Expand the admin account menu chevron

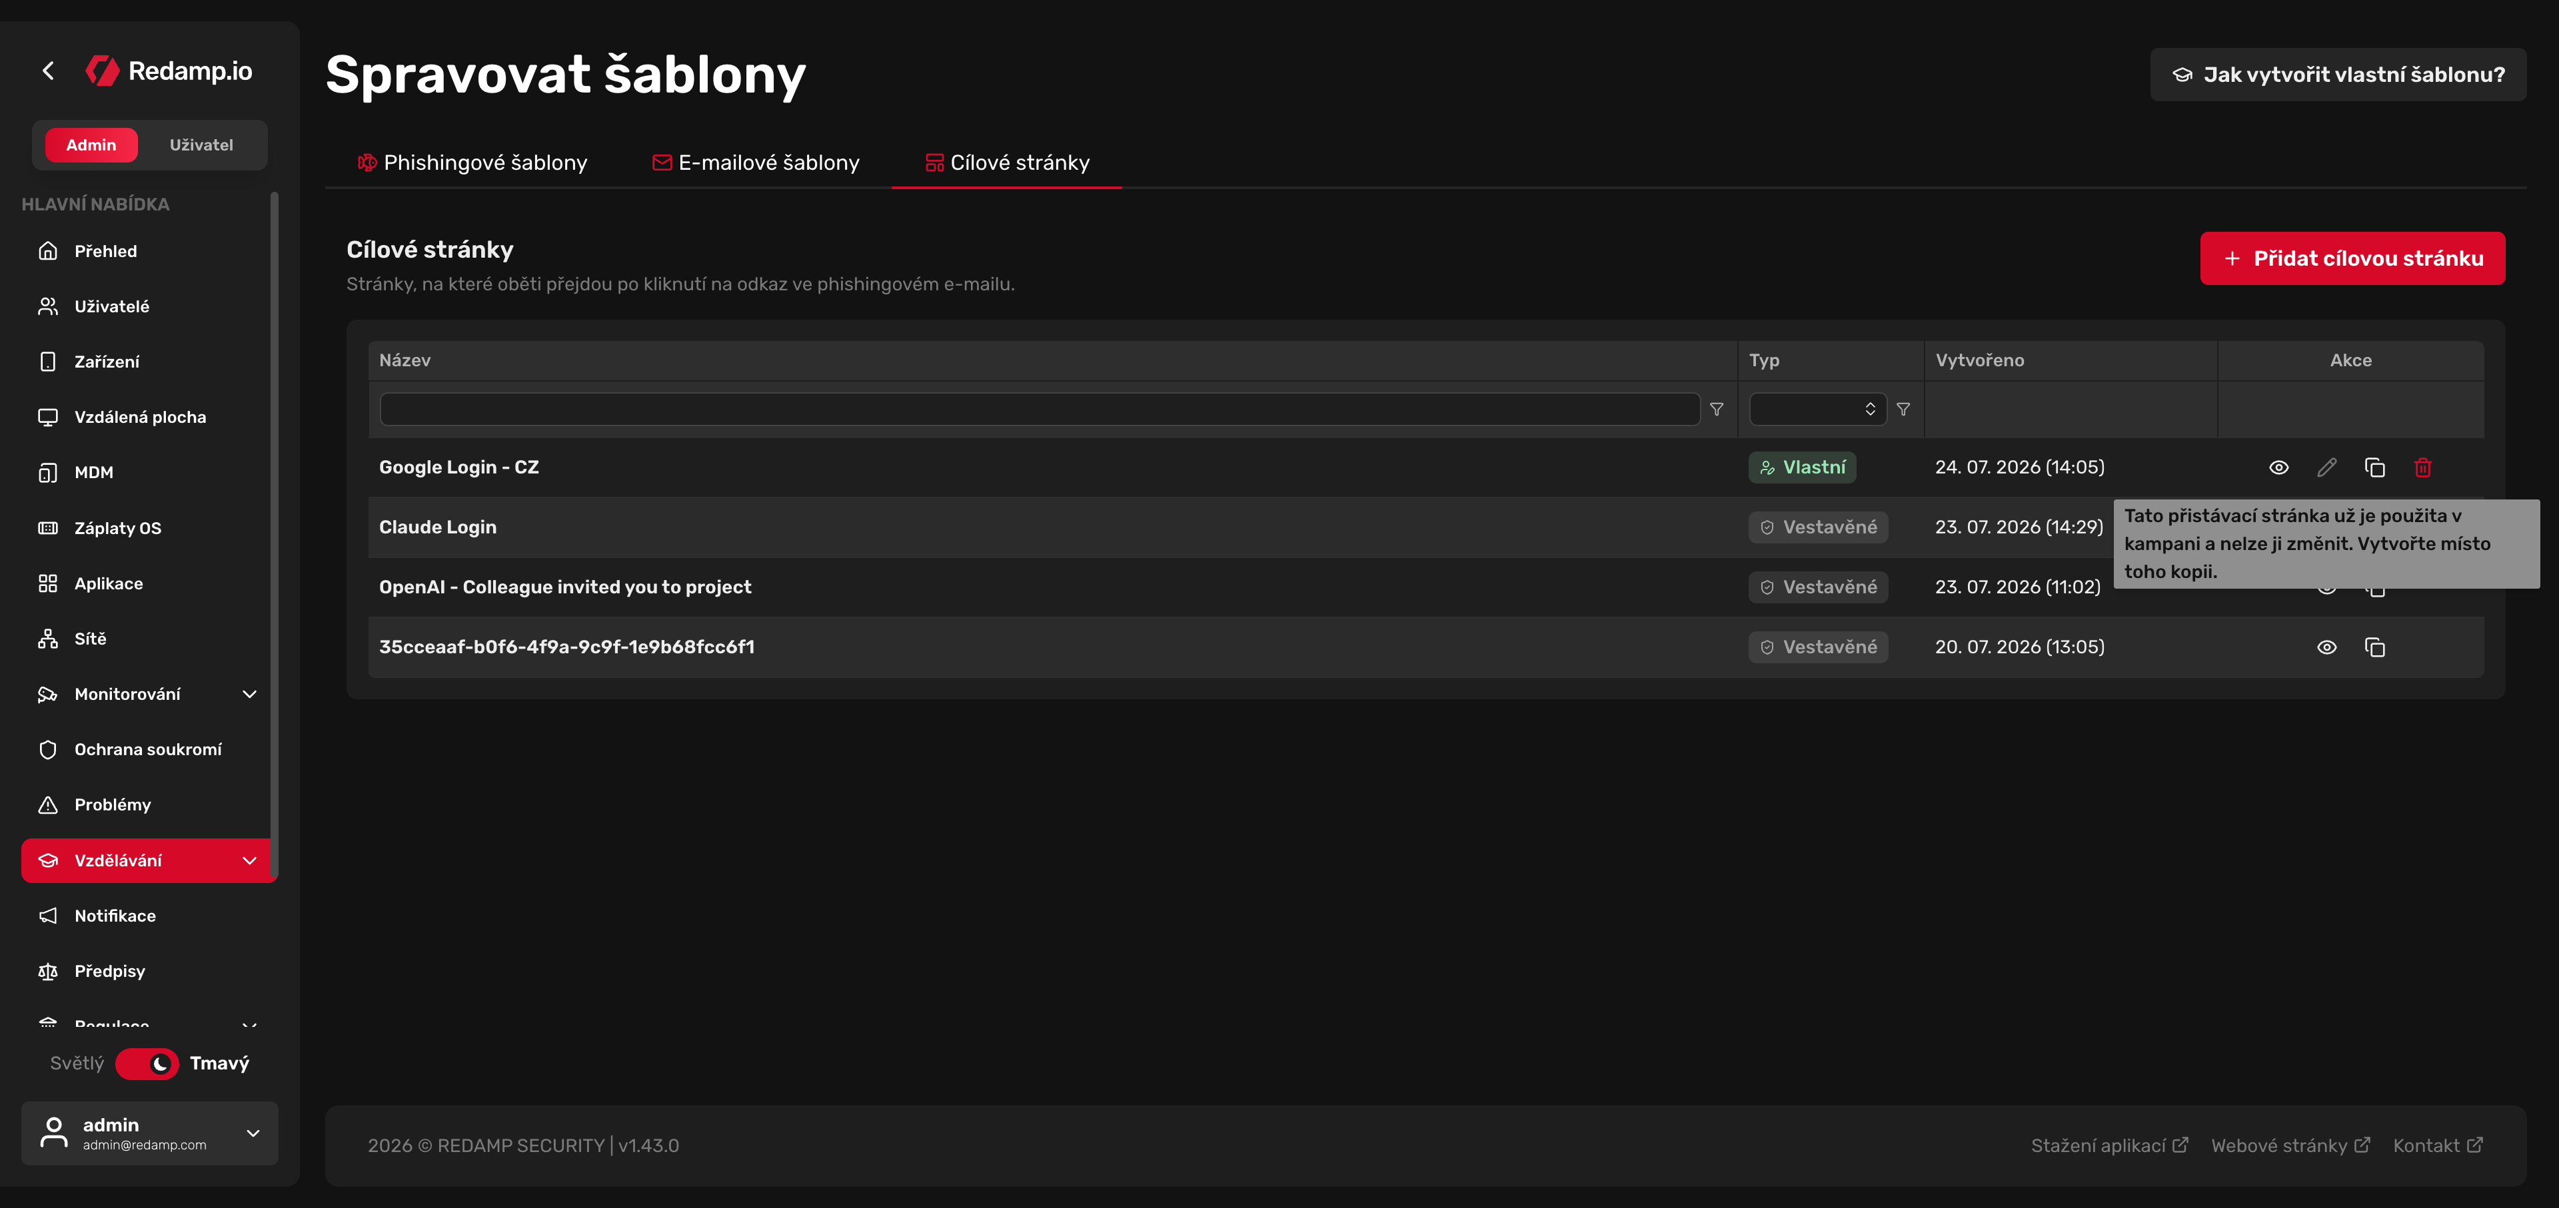click(253, 1133)
